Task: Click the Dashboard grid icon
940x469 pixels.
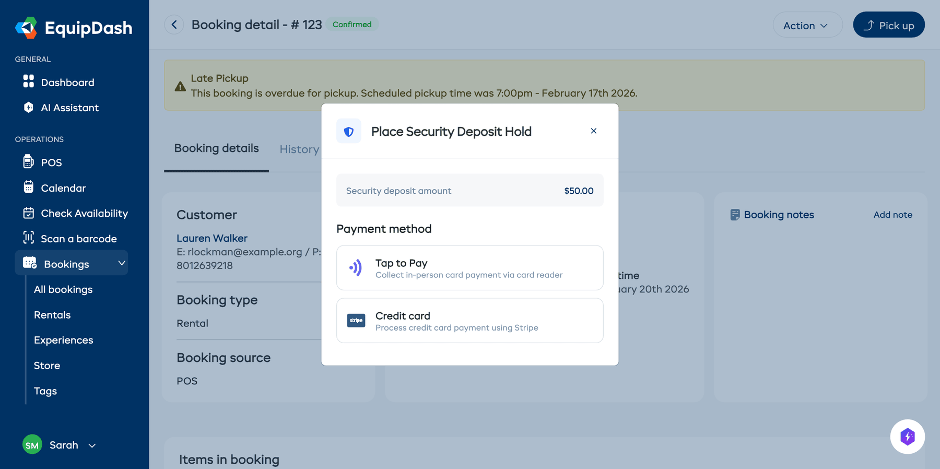Action: click(28, 81)
